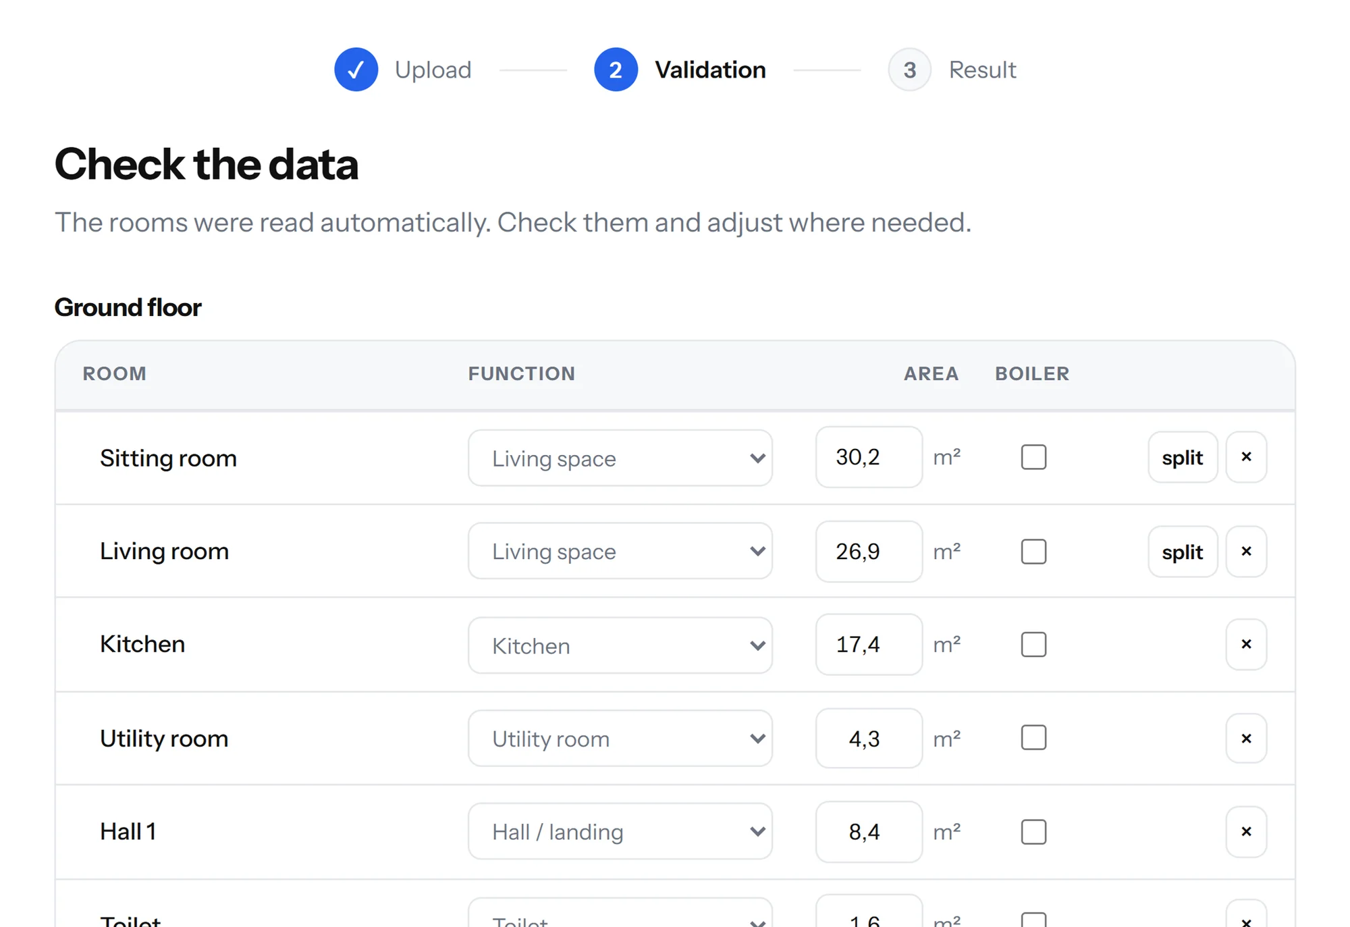Enable boiler checkbox for Sitting room
The width and height of the screenshot is (1350, 927).
click(1033, 457)
